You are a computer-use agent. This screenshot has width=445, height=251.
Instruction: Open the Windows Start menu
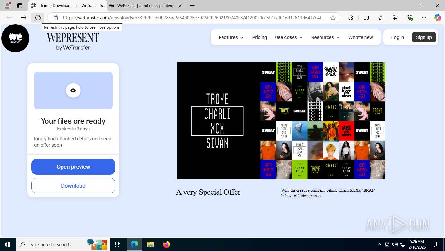coord(8,244)
